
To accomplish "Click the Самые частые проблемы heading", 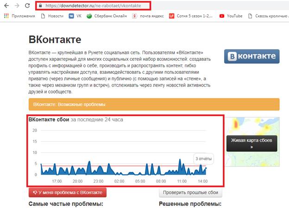I will [x=66, y=204].
